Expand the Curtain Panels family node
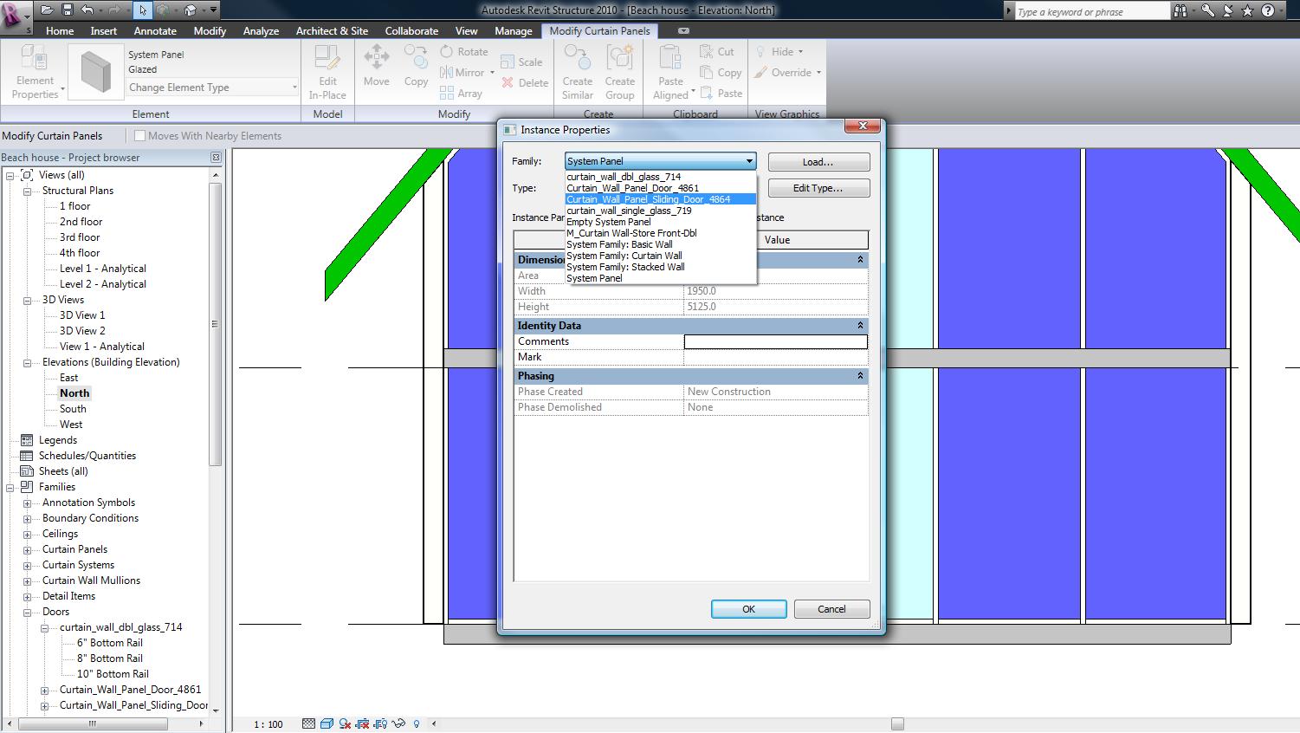 pyautogui.click(x=27, y=549)
